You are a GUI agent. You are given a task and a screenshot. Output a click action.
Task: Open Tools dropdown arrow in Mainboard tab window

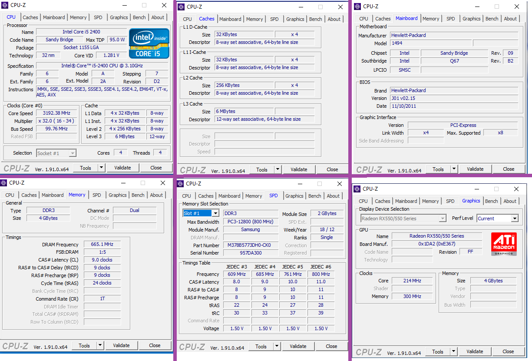click(454, 169)
